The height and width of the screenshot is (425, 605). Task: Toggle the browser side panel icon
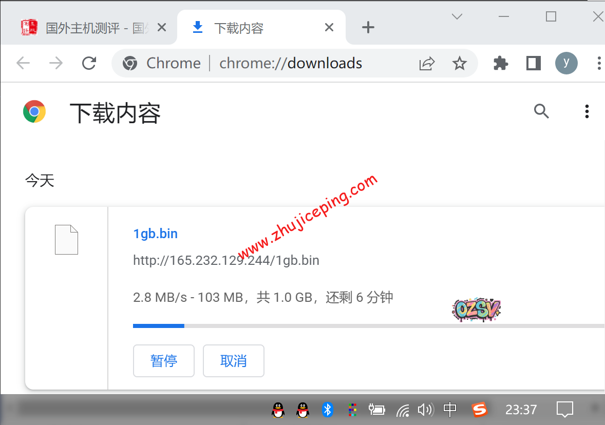point(534,63)
